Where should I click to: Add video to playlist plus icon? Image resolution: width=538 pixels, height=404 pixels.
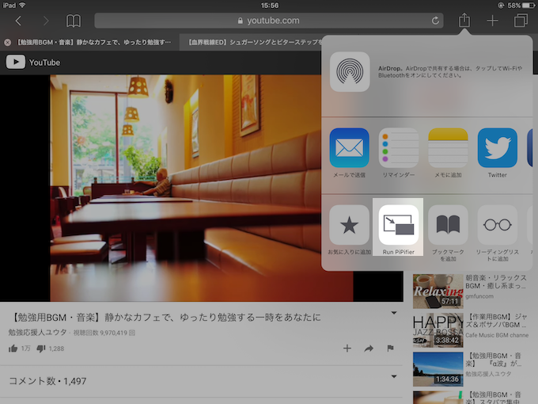coord(347,349)
